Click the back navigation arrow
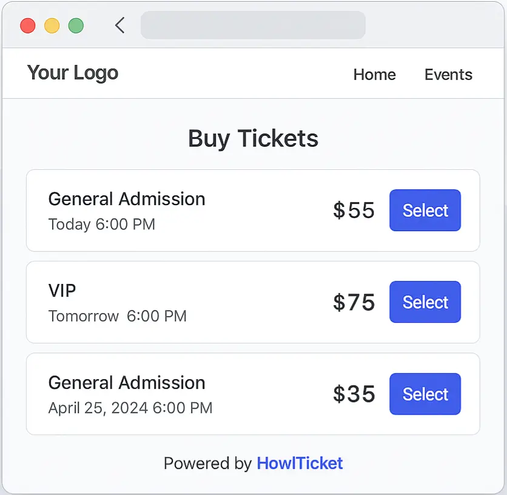507x495 pixels. (x=119, y=25)
